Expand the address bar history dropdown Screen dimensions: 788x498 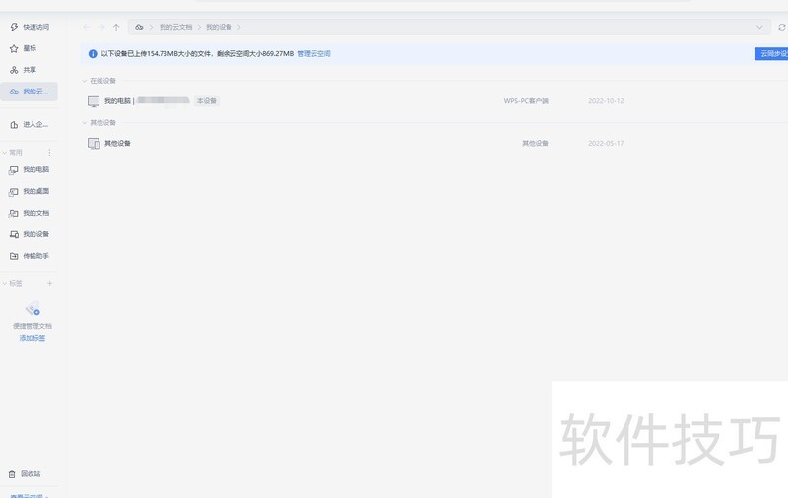pos(759,27)
